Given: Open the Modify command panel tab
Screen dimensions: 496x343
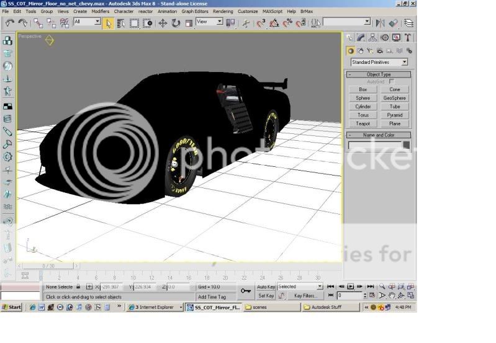Looking at the screenshot, I should point(361,38).
